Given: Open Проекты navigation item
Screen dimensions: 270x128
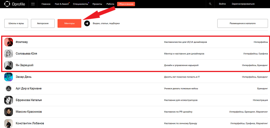Looking at the screenshot, I should (x=97, y=4).
